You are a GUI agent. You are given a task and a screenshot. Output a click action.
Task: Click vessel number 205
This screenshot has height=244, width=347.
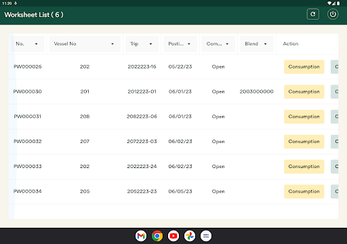85,191
